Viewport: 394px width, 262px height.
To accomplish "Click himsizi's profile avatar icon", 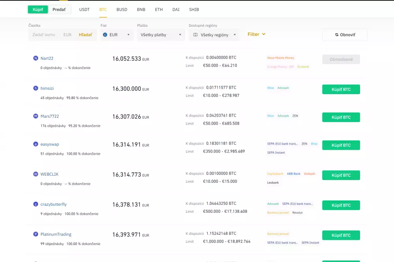I will coord(35,88).
